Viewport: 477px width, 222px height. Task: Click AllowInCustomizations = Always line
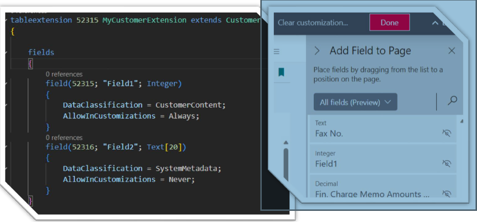(x=131, y=116)
